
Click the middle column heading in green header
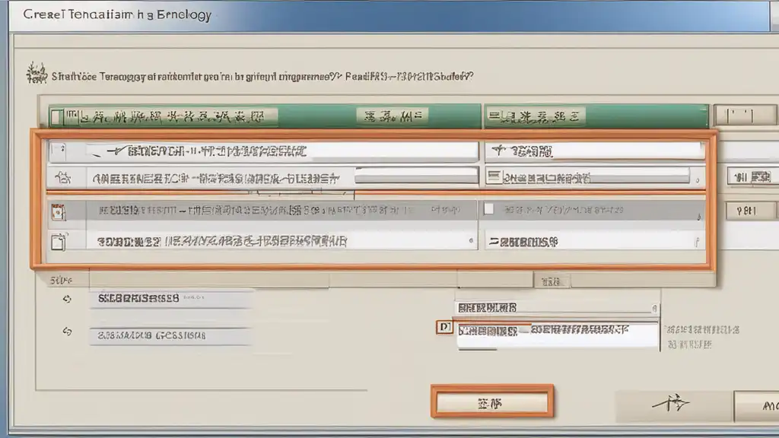(393, 116)
